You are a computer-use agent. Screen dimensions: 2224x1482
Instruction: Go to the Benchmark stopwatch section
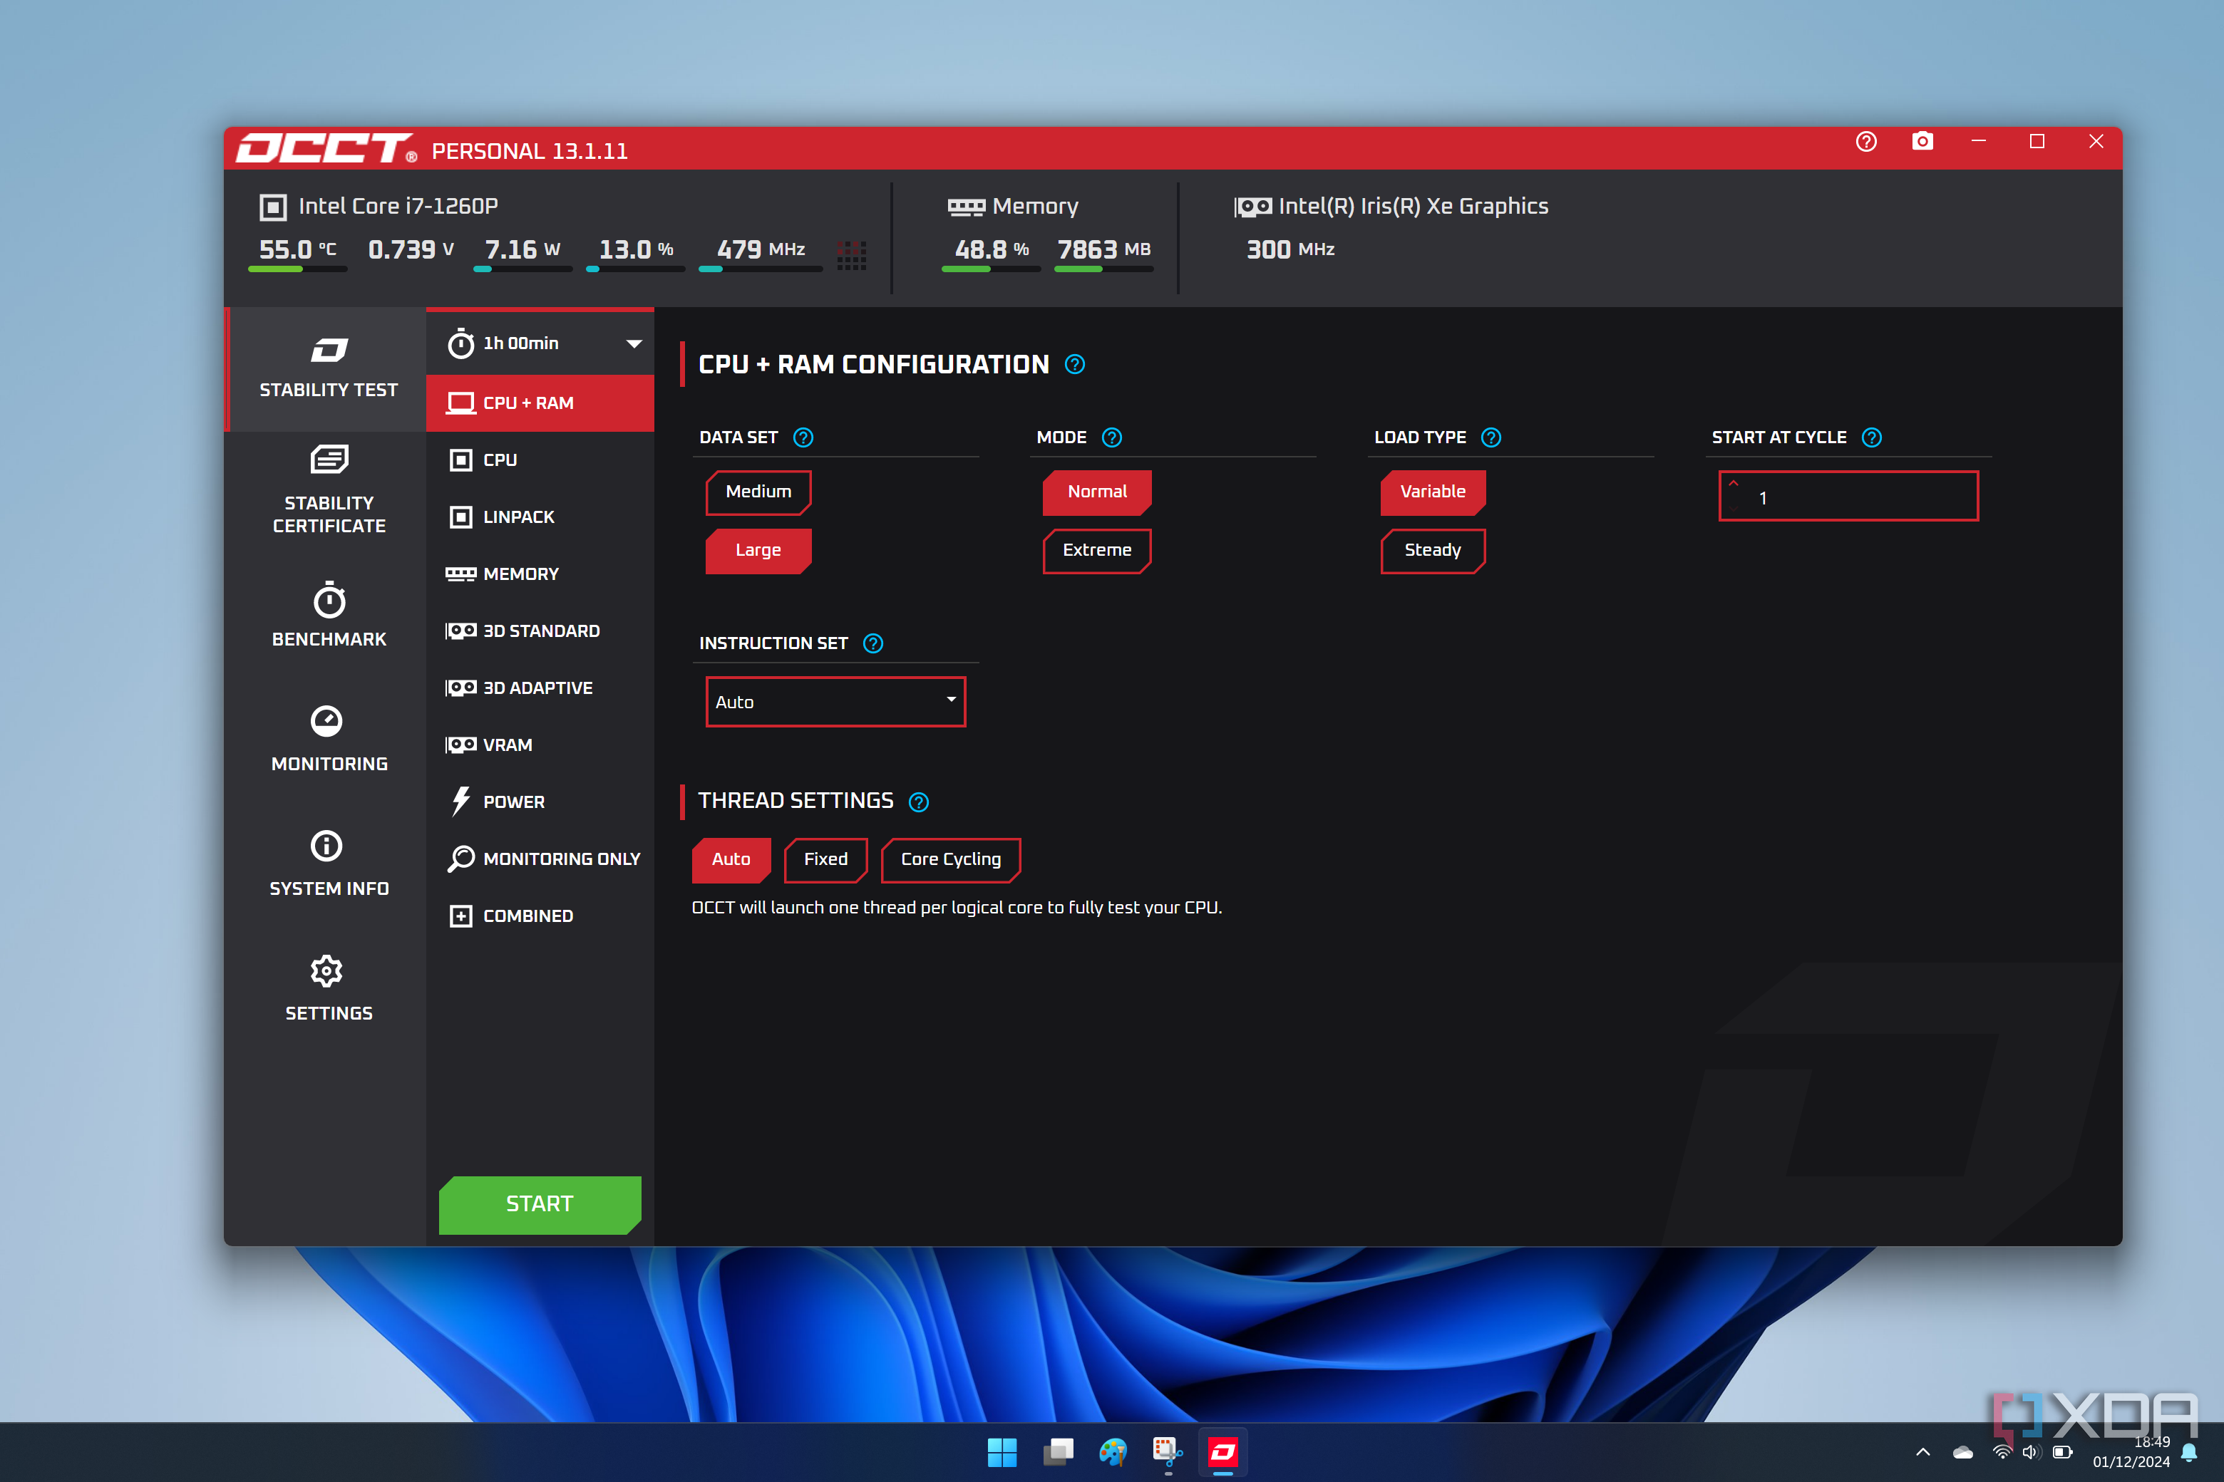328,614
